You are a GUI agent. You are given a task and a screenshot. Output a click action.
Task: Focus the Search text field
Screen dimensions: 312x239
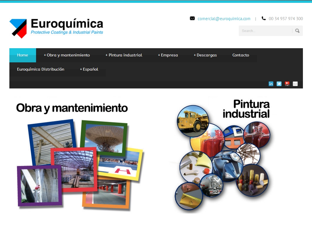coord(265,31)
